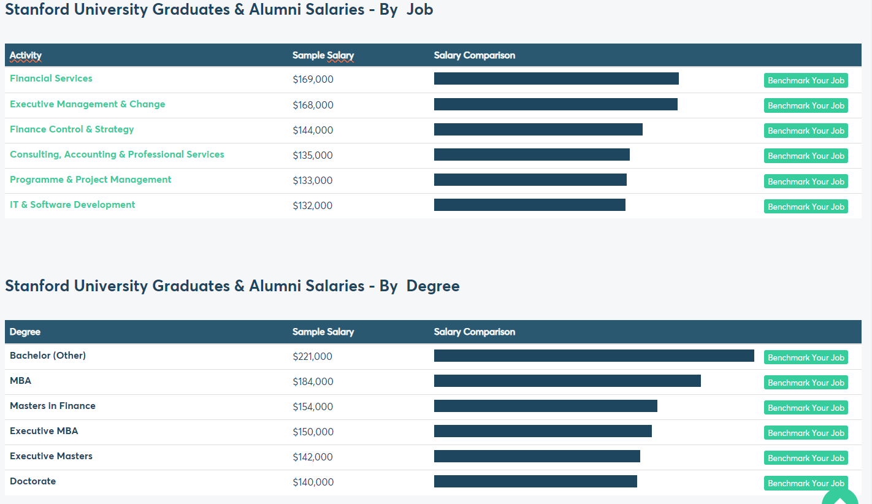Click the Activity column header
Viewport: 872px width, 504px height.
click(x=26, y=55)
